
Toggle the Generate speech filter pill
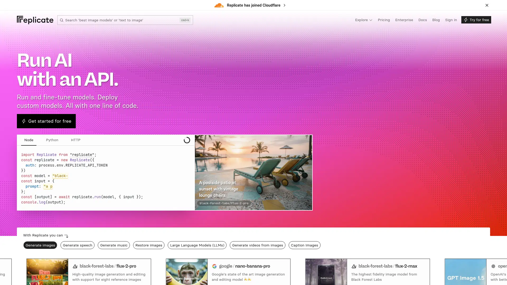point(77,245)
